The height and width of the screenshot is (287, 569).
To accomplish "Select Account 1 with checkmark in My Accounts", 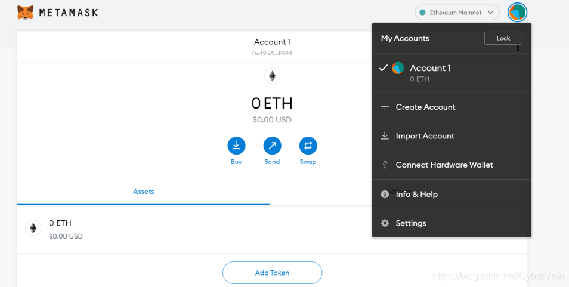I will pyautogui.click(x=452, y=73).
